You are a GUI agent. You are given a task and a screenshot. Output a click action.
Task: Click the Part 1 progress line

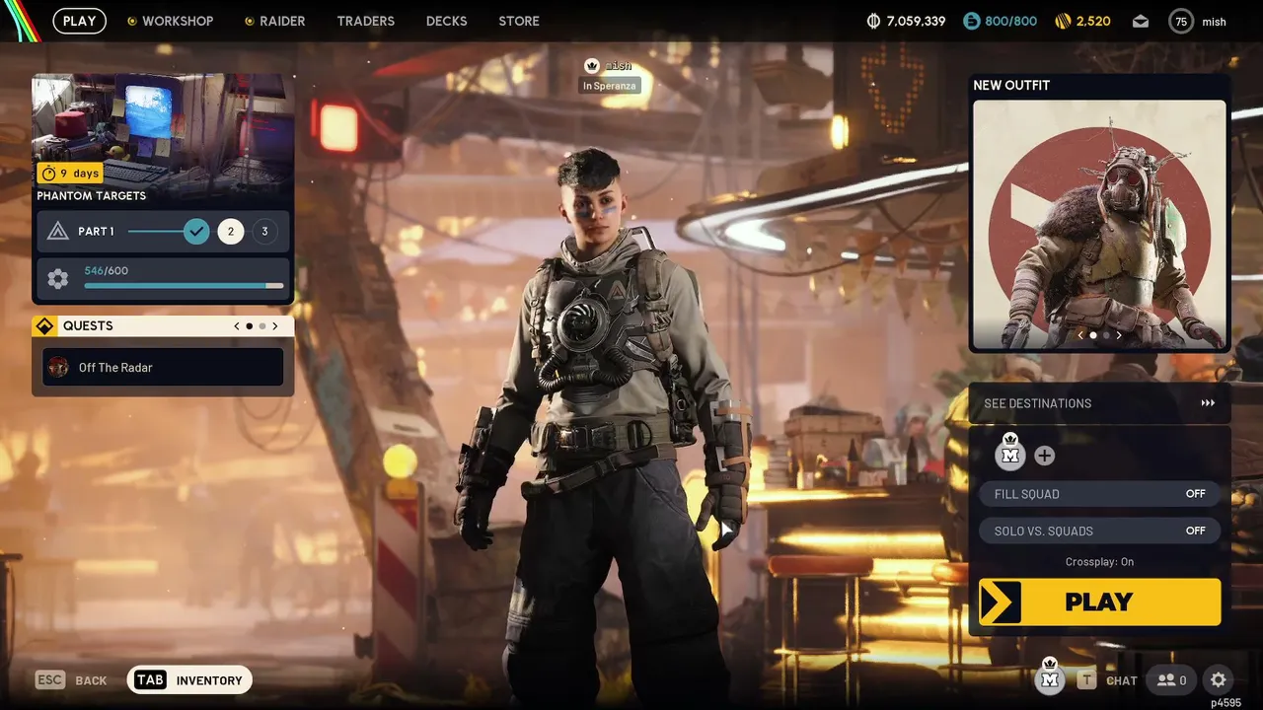pos(156,232)
